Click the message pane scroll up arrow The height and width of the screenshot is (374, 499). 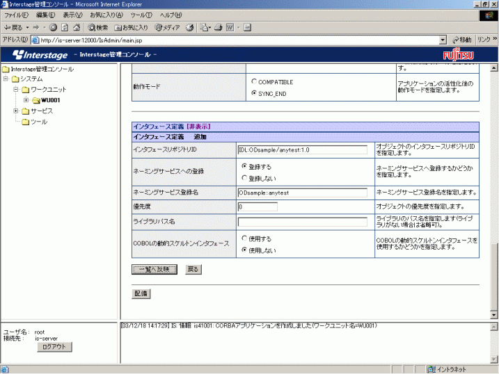coord(494,327)
